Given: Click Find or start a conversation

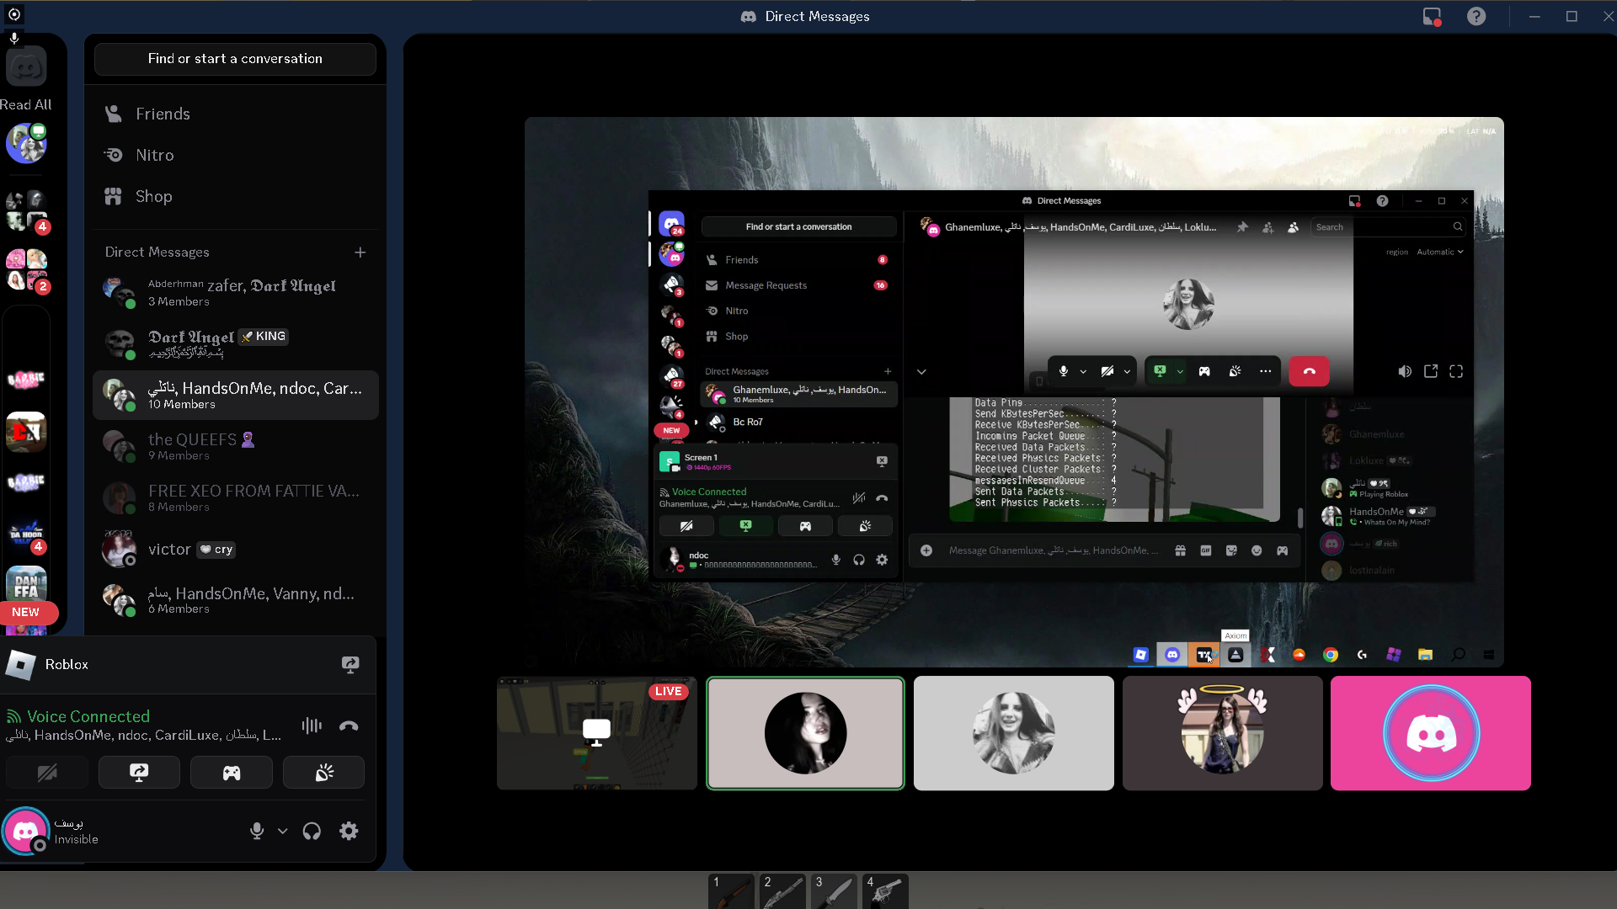Looking at the screenshot, I should pos(235,59).
